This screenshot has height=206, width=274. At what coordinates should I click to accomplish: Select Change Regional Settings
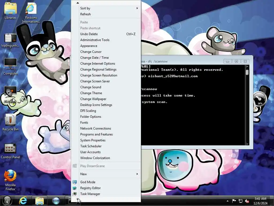point(106,69)
